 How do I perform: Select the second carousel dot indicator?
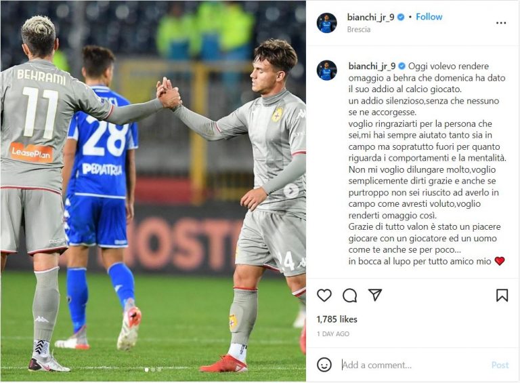pyautogui.click(x=153, y=369)
